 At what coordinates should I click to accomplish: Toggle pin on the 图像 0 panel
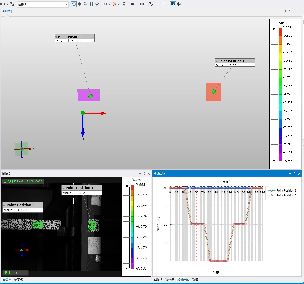(x=145, y=174)
